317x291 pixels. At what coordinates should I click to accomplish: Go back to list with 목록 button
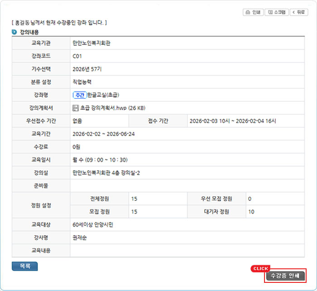coord(24,267)
